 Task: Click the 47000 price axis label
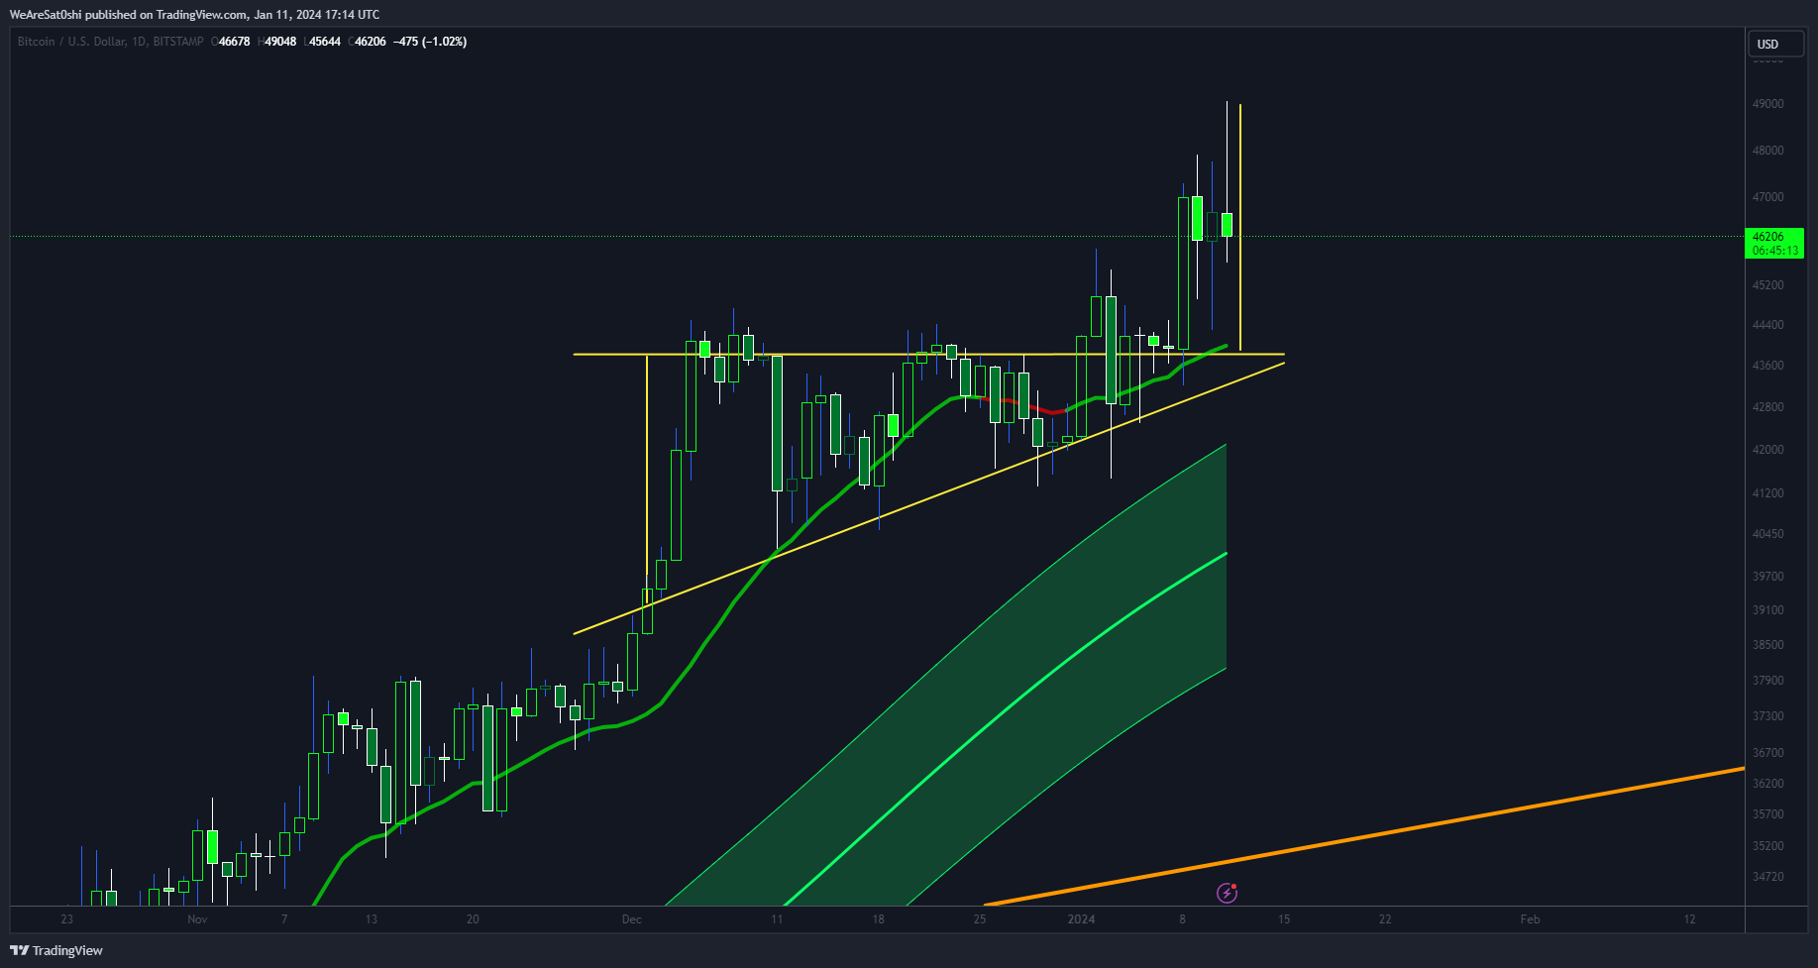click(1768, 197)
